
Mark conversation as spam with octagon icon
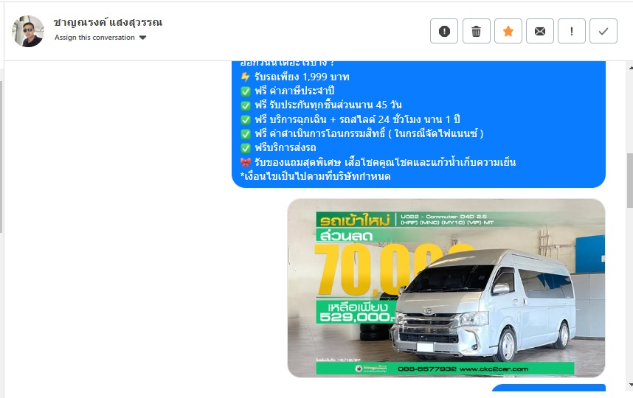[444, 31]
